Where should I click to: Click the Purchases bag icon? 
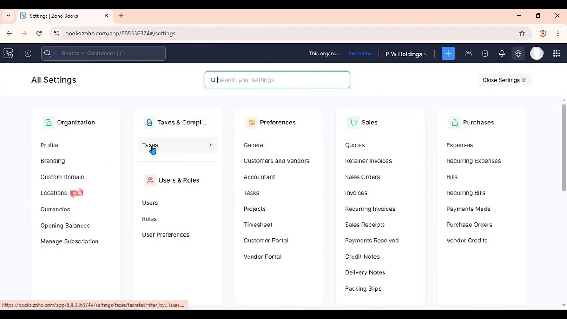(454, 123)
